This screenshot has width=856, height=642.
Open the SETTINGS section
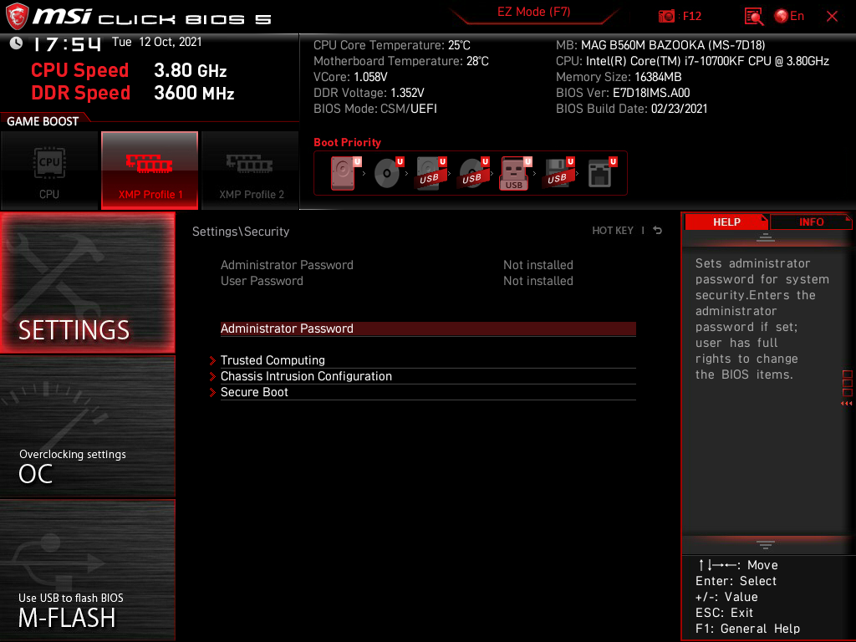[87, 283]
